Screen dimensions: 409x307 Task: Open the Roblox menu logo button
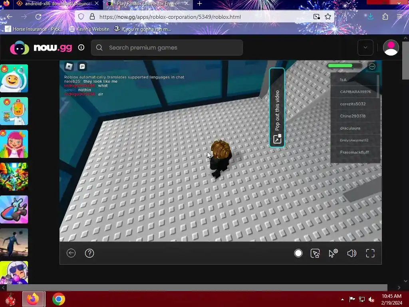[x=69, y=66]
